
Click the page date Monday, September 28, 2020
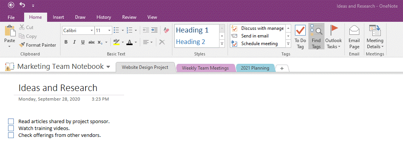coord(49,99)
